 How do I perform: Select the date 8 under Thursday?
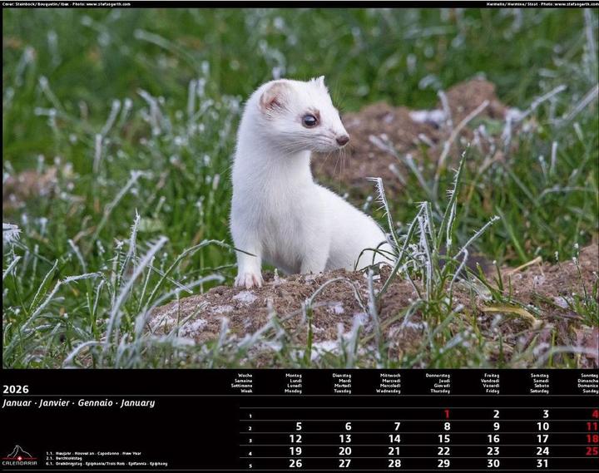(447, 426)
